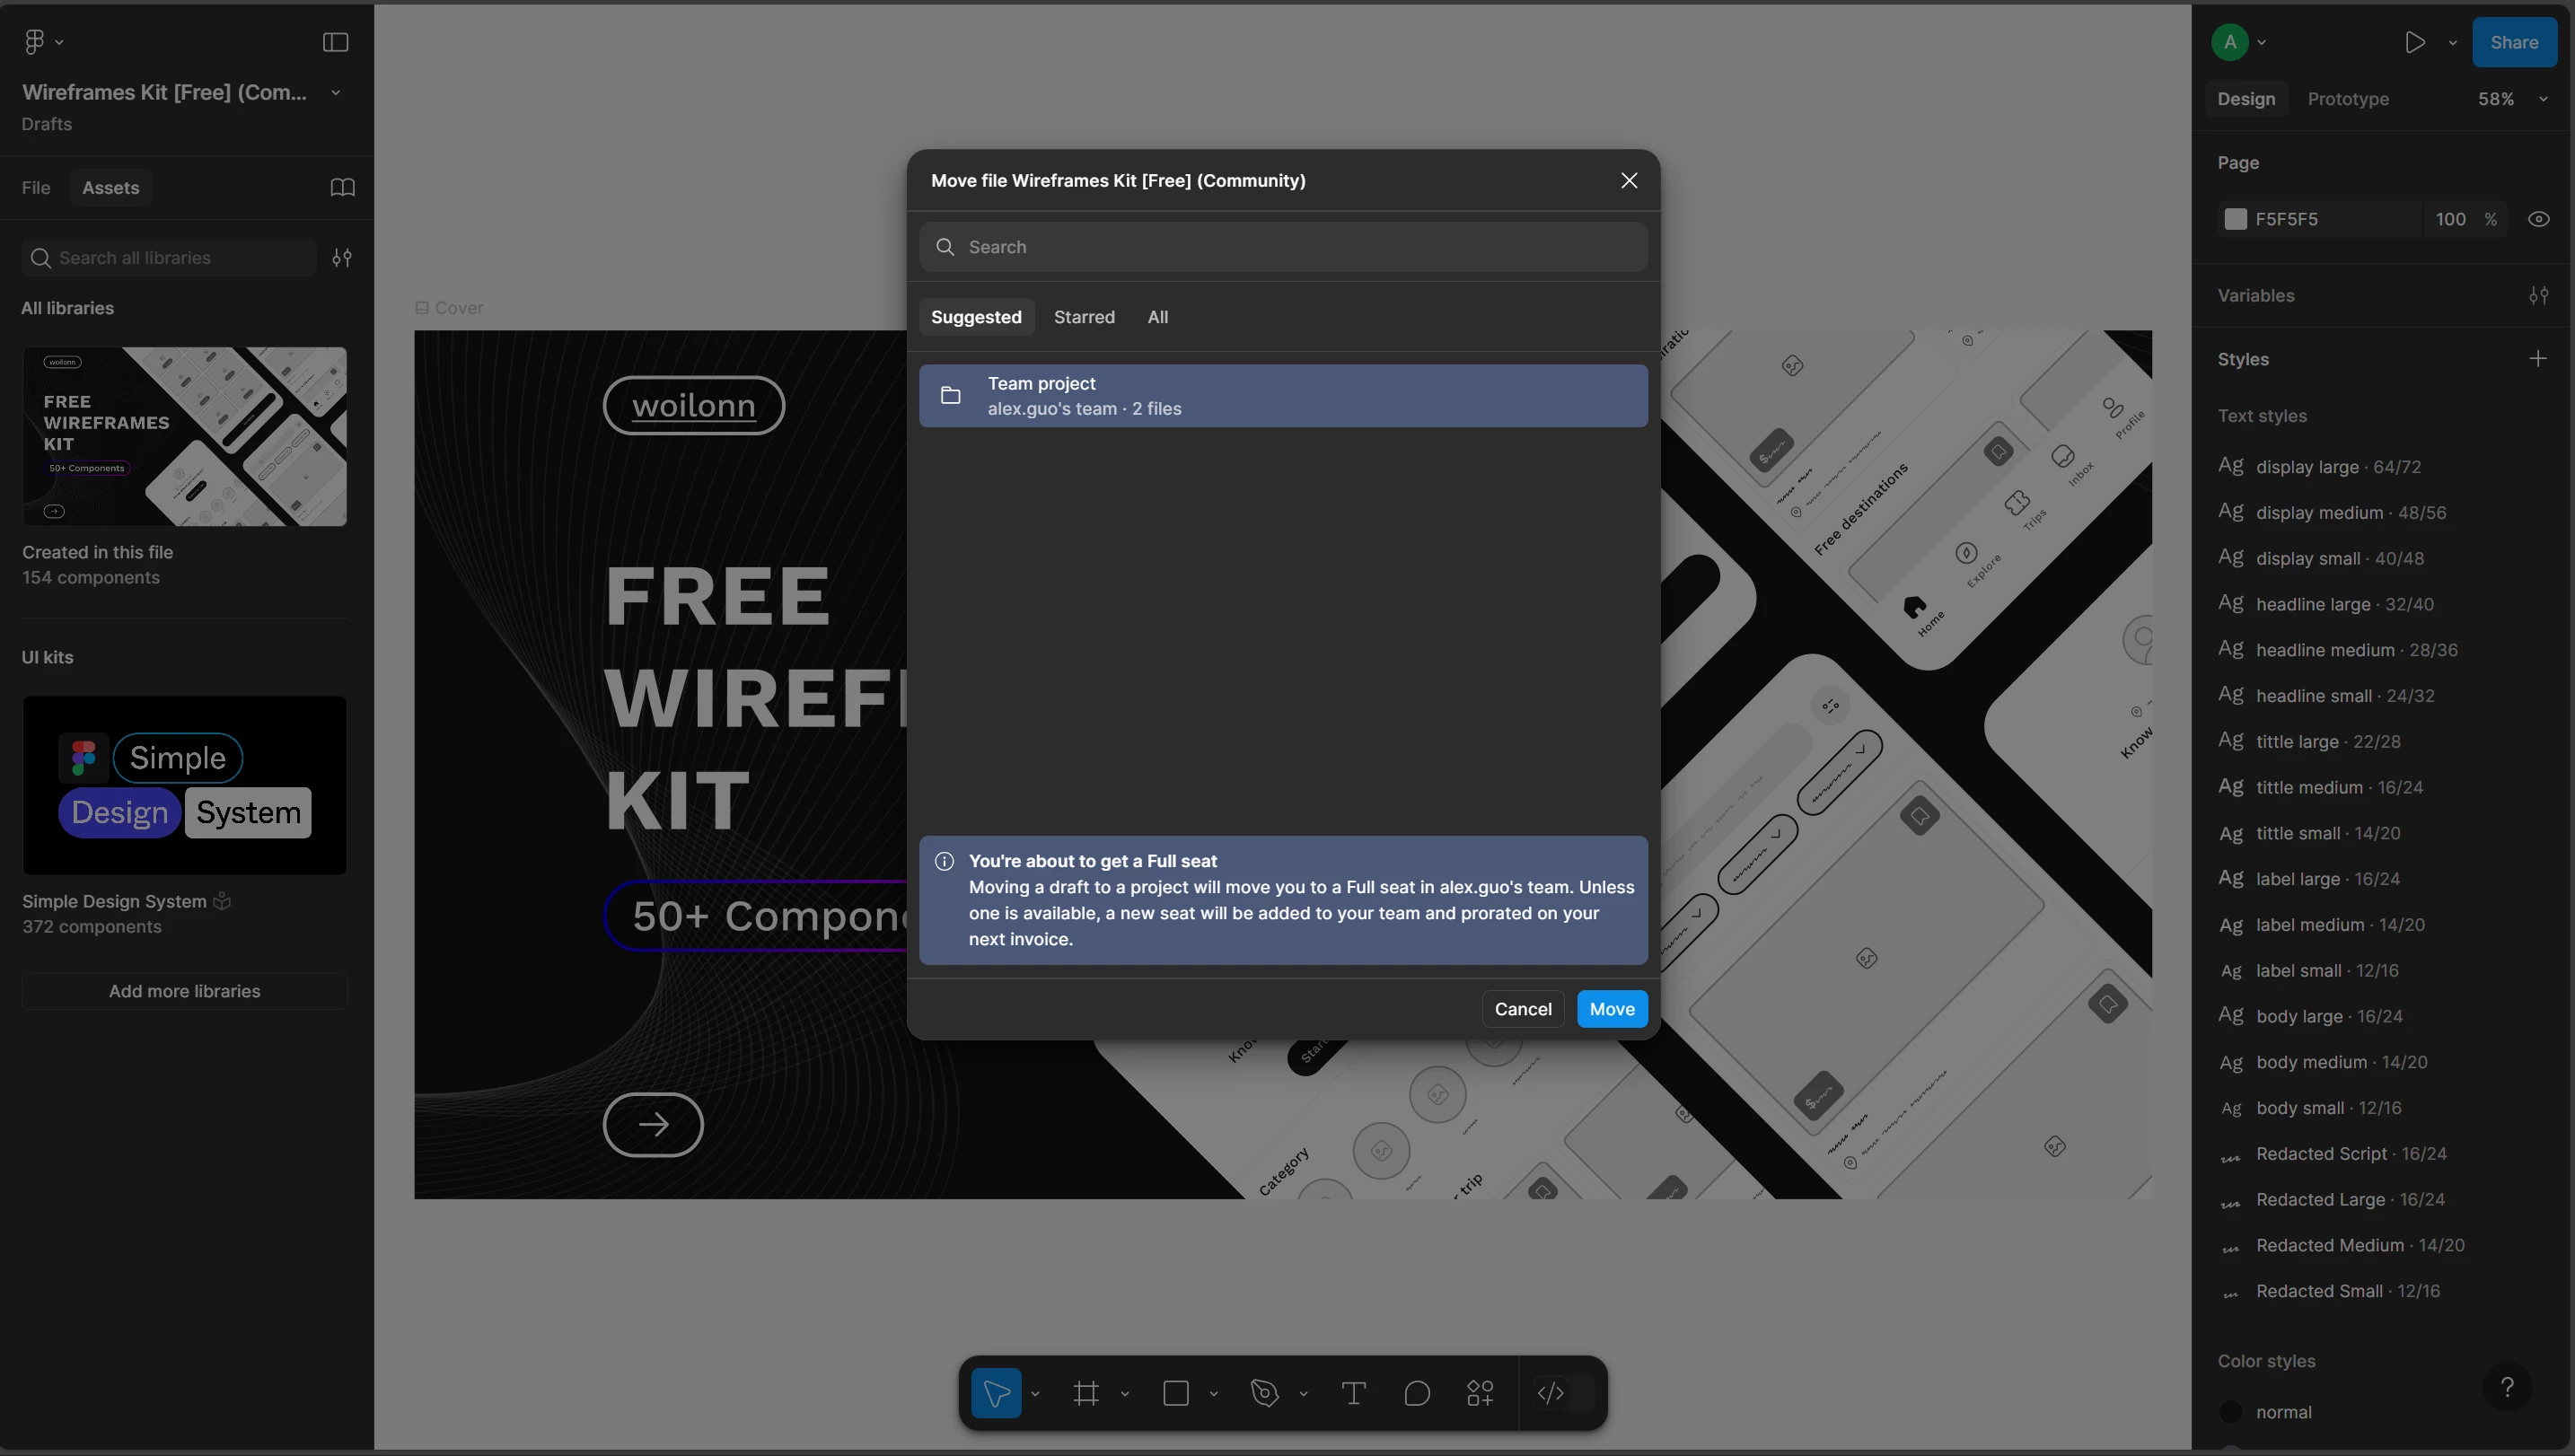Click the F5F5F5 page color swatch
This screenshot has width=2575, height=1456.
pos(2235,219)
